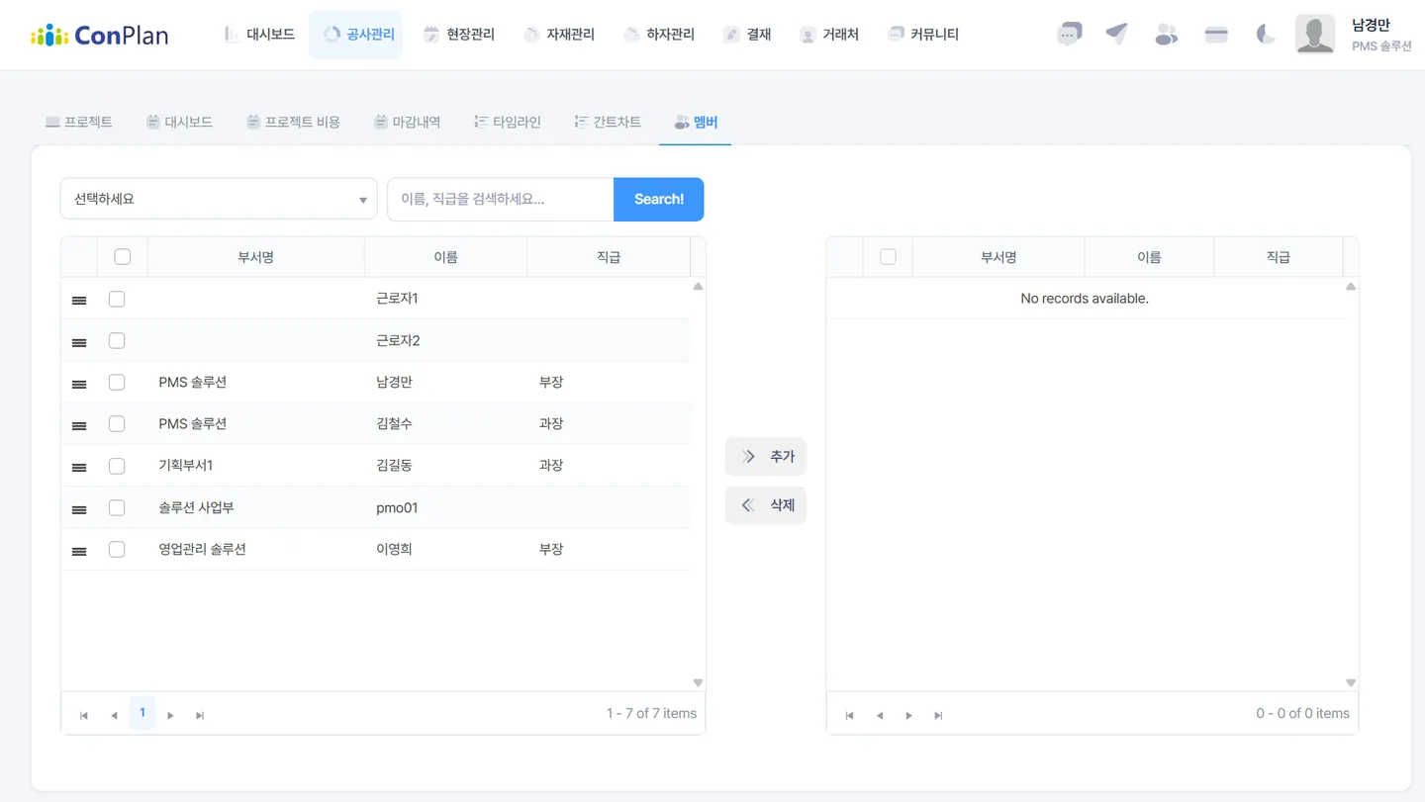Grab the drag handle for 근로자1 row
1425x802 pixels.
(x=79, y=300)
